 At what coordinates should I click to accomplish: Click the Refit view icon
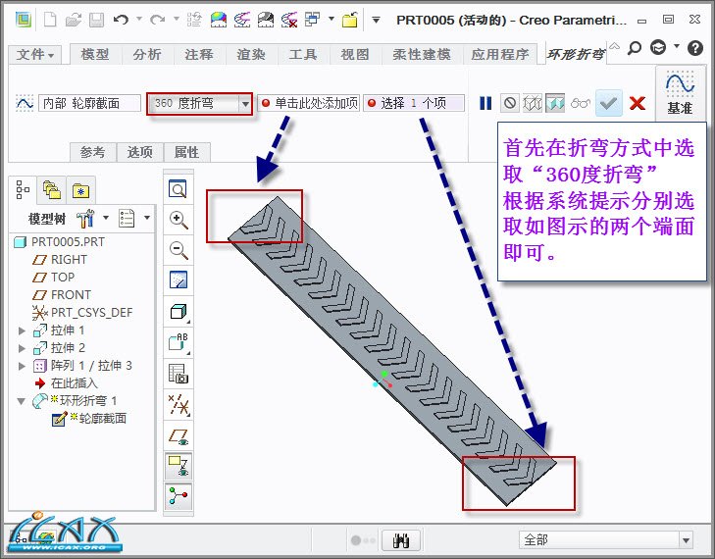(178, 188)
